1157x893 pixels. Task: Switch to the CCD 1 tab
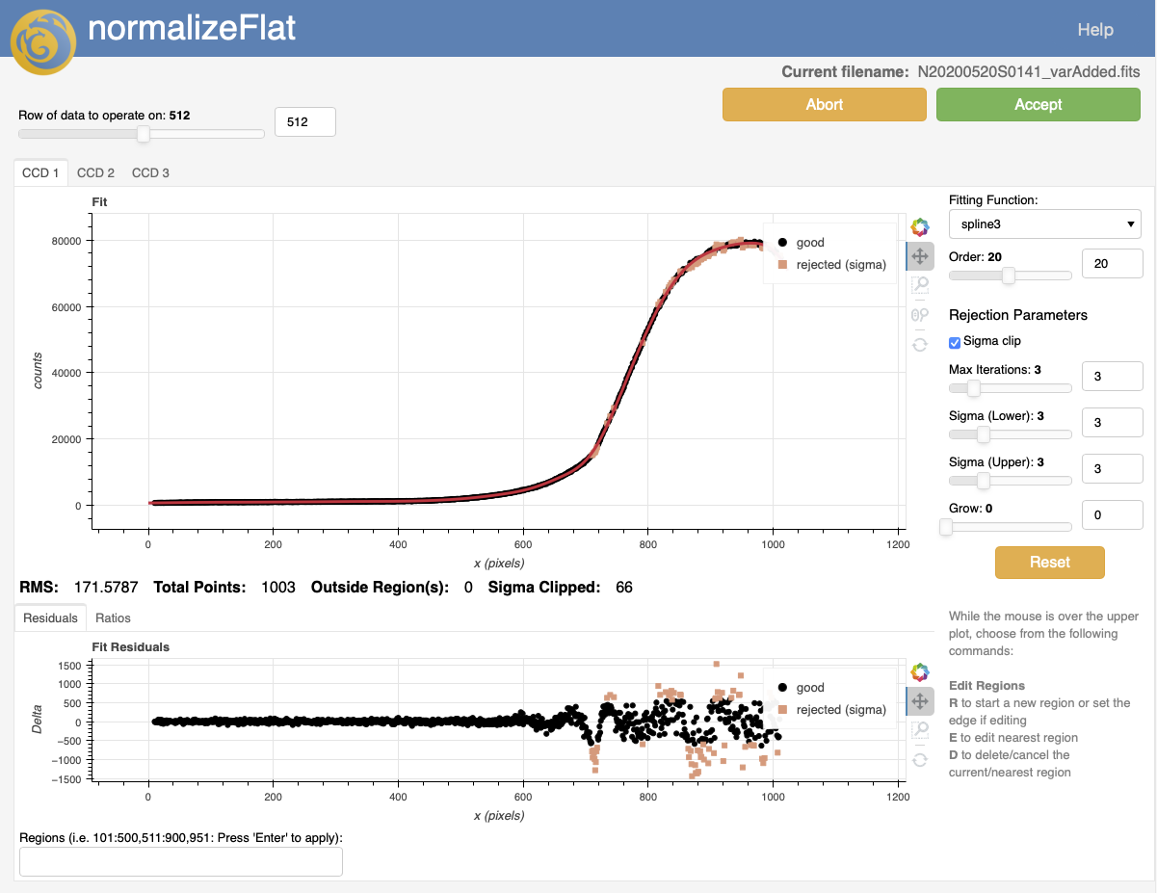41,173
